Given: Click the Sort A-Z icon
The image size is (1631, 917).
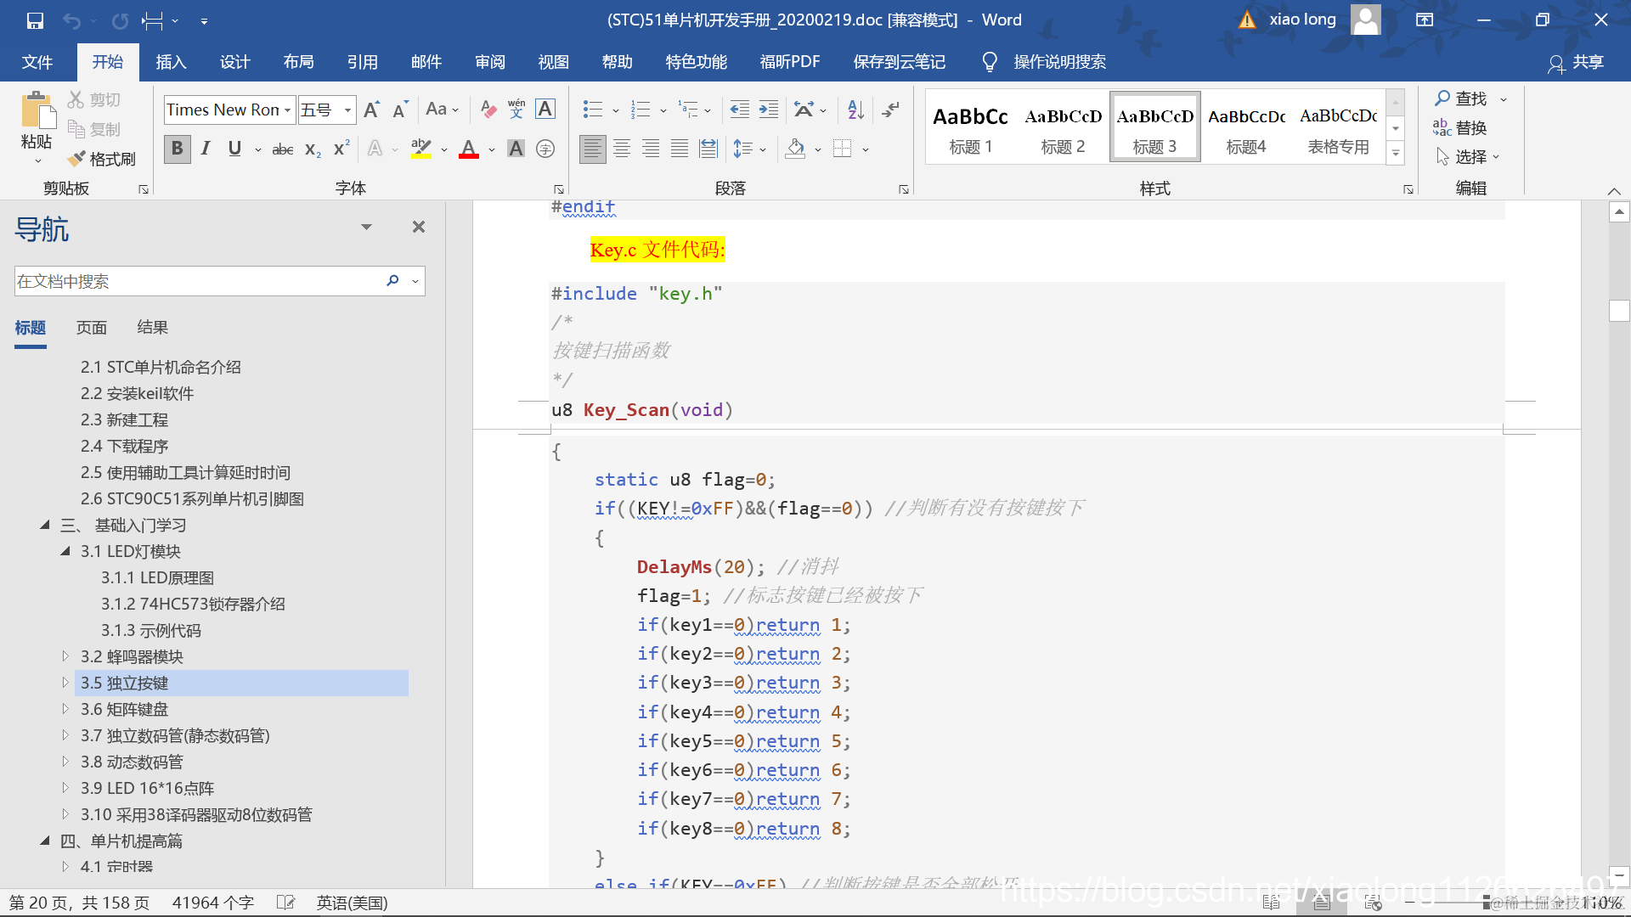Looking at the screenshot, I should click(855, 110).
